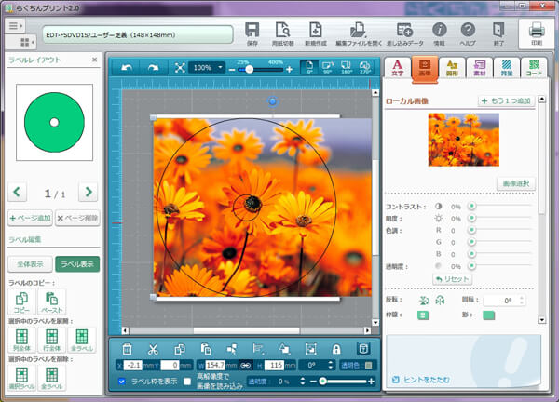Click the printer 印刷 icon
Viewport: 559px width, 402px height.
pos(537,33)
